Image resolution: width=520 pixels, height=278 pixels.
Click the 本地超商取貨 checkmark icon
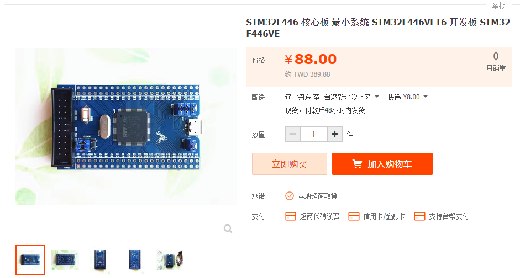289,196
